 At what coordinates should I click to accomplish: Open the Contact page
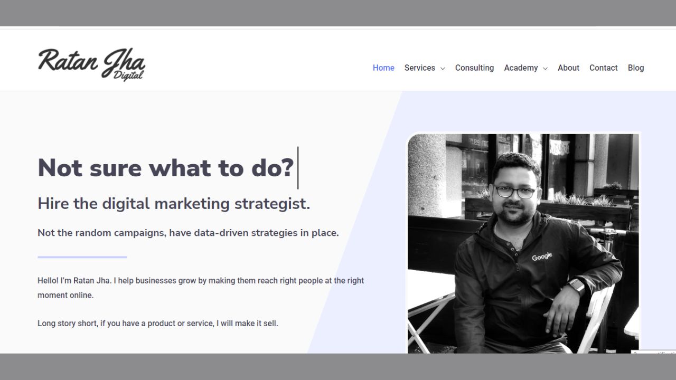tap(603, 68)
